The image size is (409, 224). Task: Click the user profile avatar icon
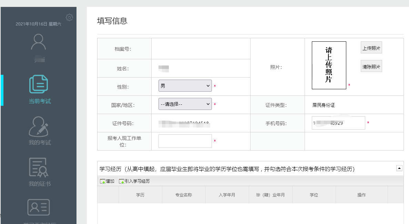(x=38, y=42)
